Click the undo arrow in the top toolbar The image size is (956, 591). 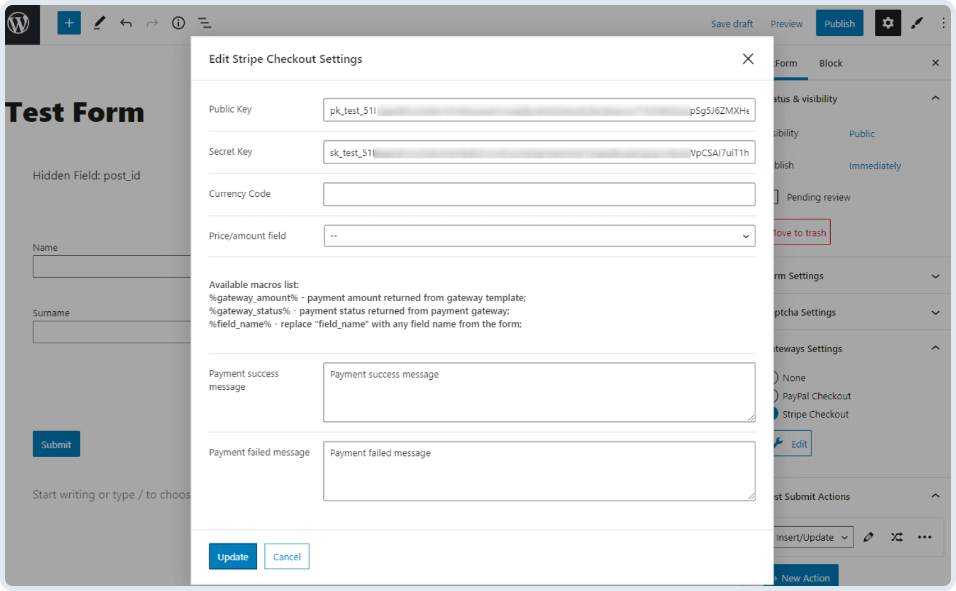pos(126,23)
